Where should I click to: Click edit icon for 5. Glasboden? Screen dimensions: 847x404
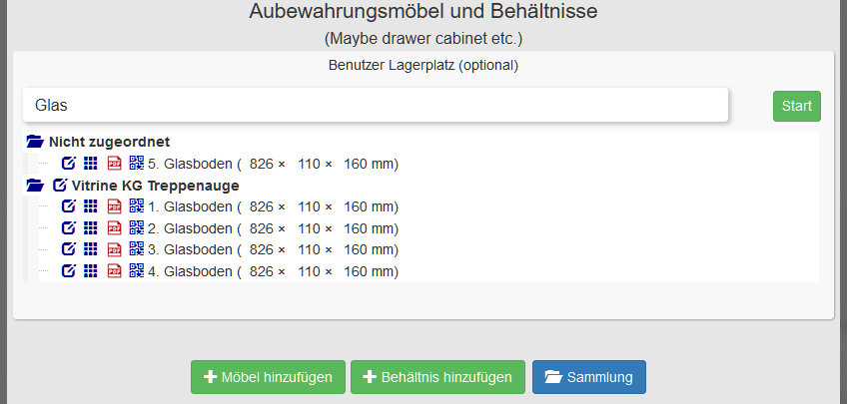point(69,164)
